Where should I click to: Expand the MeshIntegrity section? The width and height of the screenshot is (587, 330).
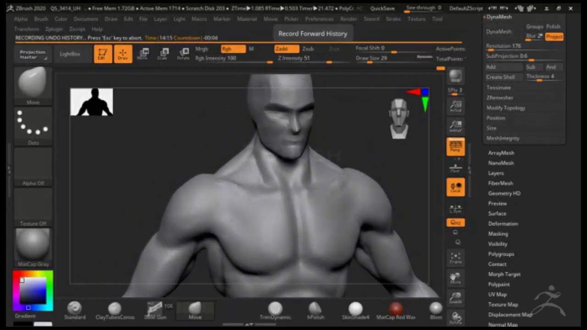point(503,138)
